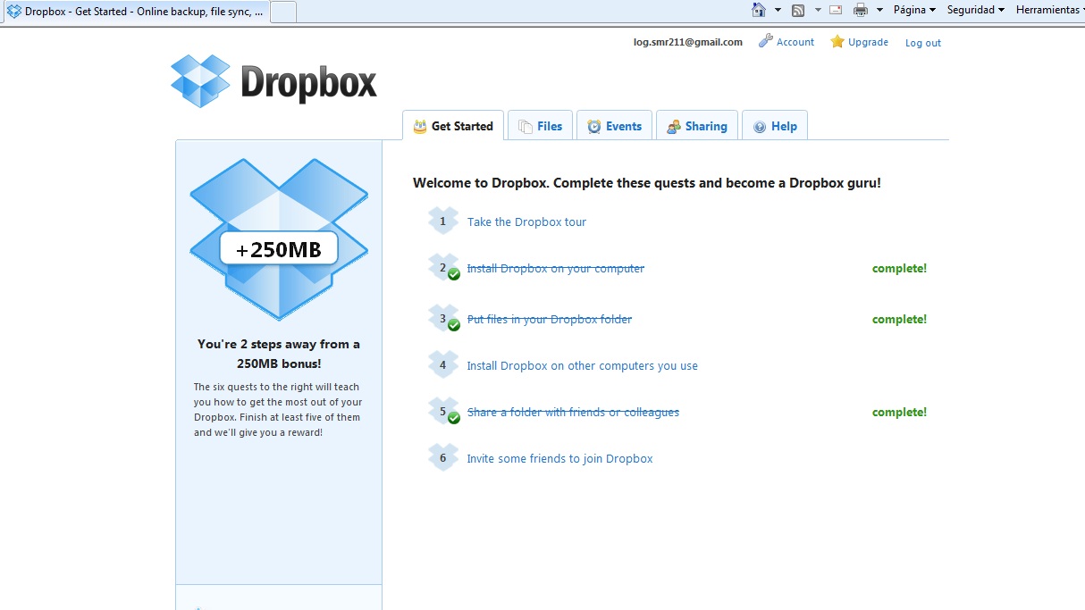Image resolution: width=1085 pixels, height=610 pixels.
Task: Click the Log out link
Action: pos(922,42)
